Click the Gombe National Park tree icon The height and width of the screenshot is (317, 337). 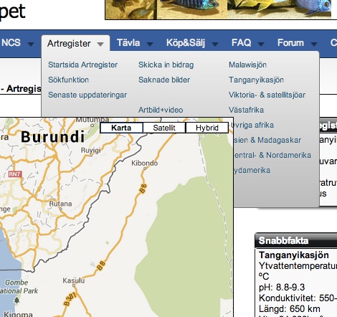point(16,300)
